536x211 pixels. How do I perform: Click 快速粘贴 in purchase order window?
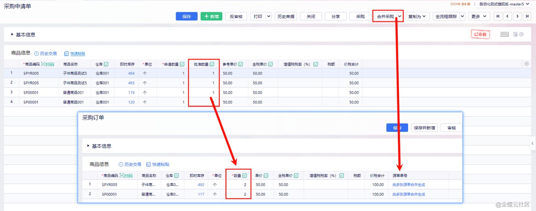[x=158, y=164]
